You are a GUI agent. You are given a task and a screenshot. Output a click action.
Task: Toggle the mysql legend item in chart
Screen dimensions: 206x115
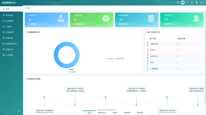pos(110,59)
